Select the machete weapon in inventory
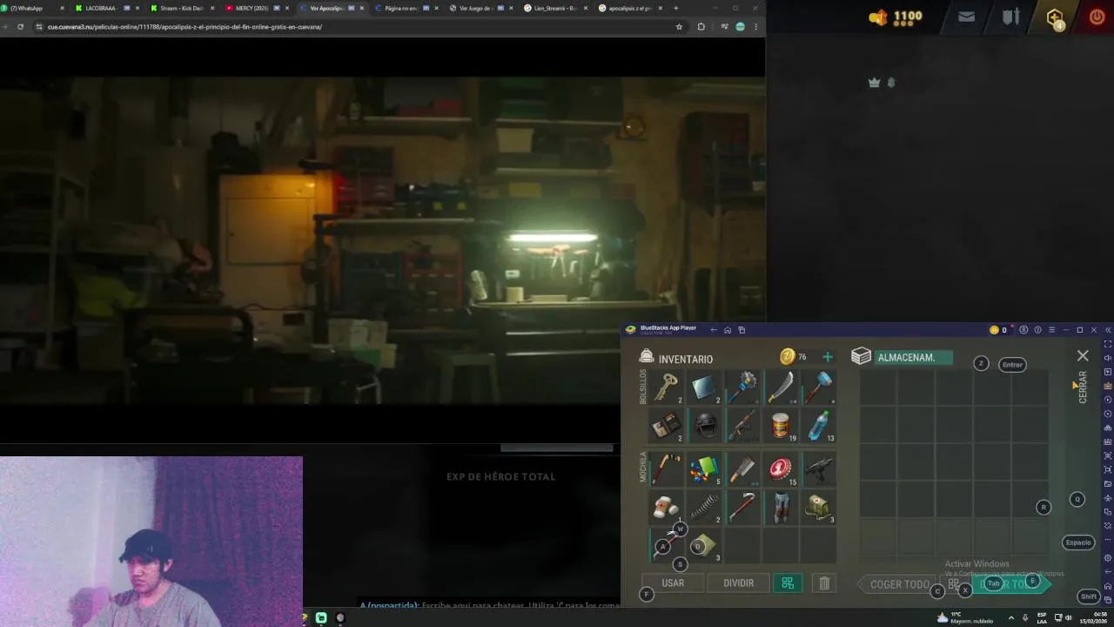This screenshot has width=1114, height=627. 781,386
